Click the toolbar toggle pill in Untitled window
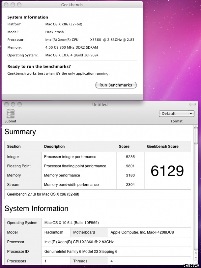 (x=193, y=104)
